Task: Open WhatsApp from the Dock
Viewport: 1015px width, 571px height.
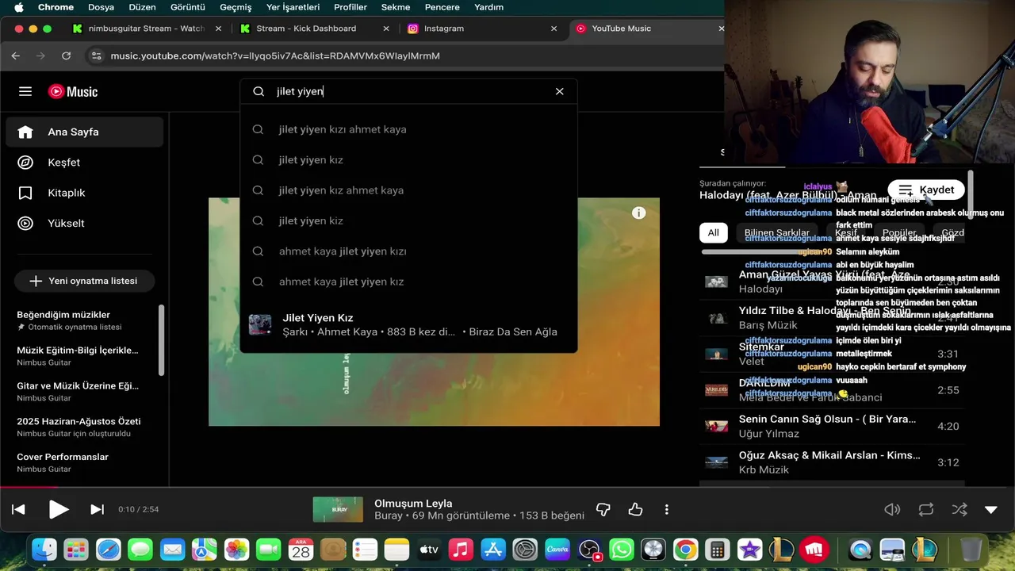Action: tap(621, 549)
